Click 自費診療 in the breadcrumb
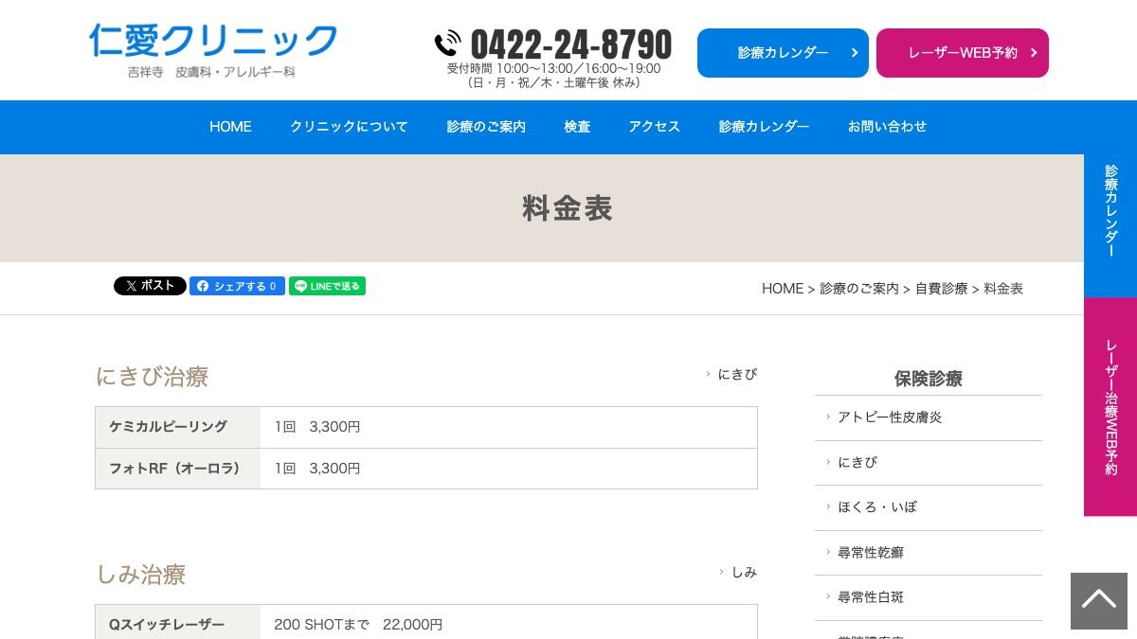 click(942, 289)
